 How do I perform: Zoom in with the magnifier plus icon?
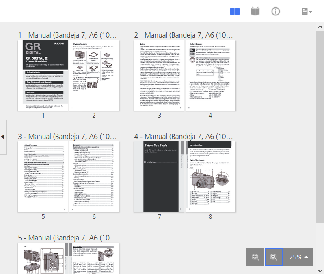pyautogui.click(x=255, y=257)
